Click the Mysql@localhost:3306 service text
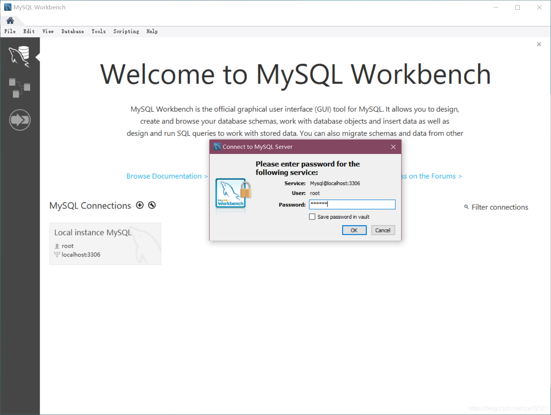This screenshot has width=551, height=415. coord(335,183)
